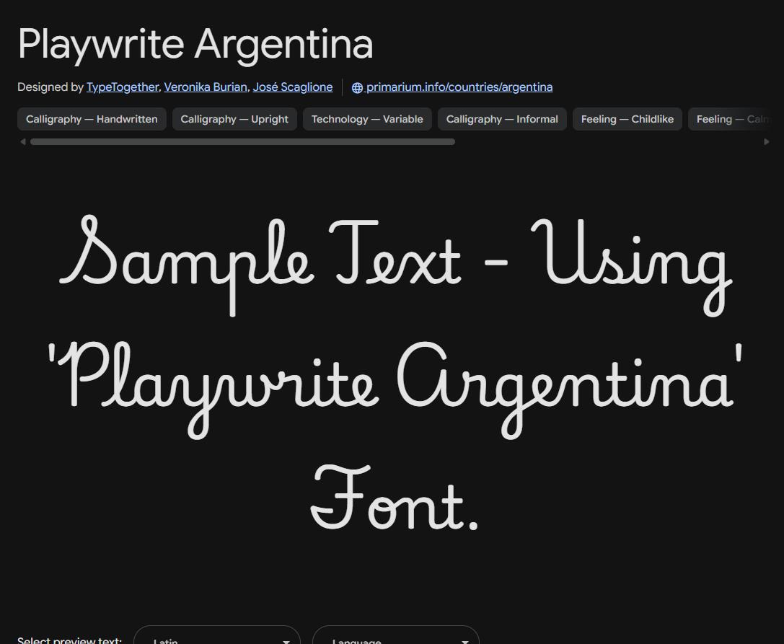
Task: Open José Scaglione designer page
Action: (293, 87)
